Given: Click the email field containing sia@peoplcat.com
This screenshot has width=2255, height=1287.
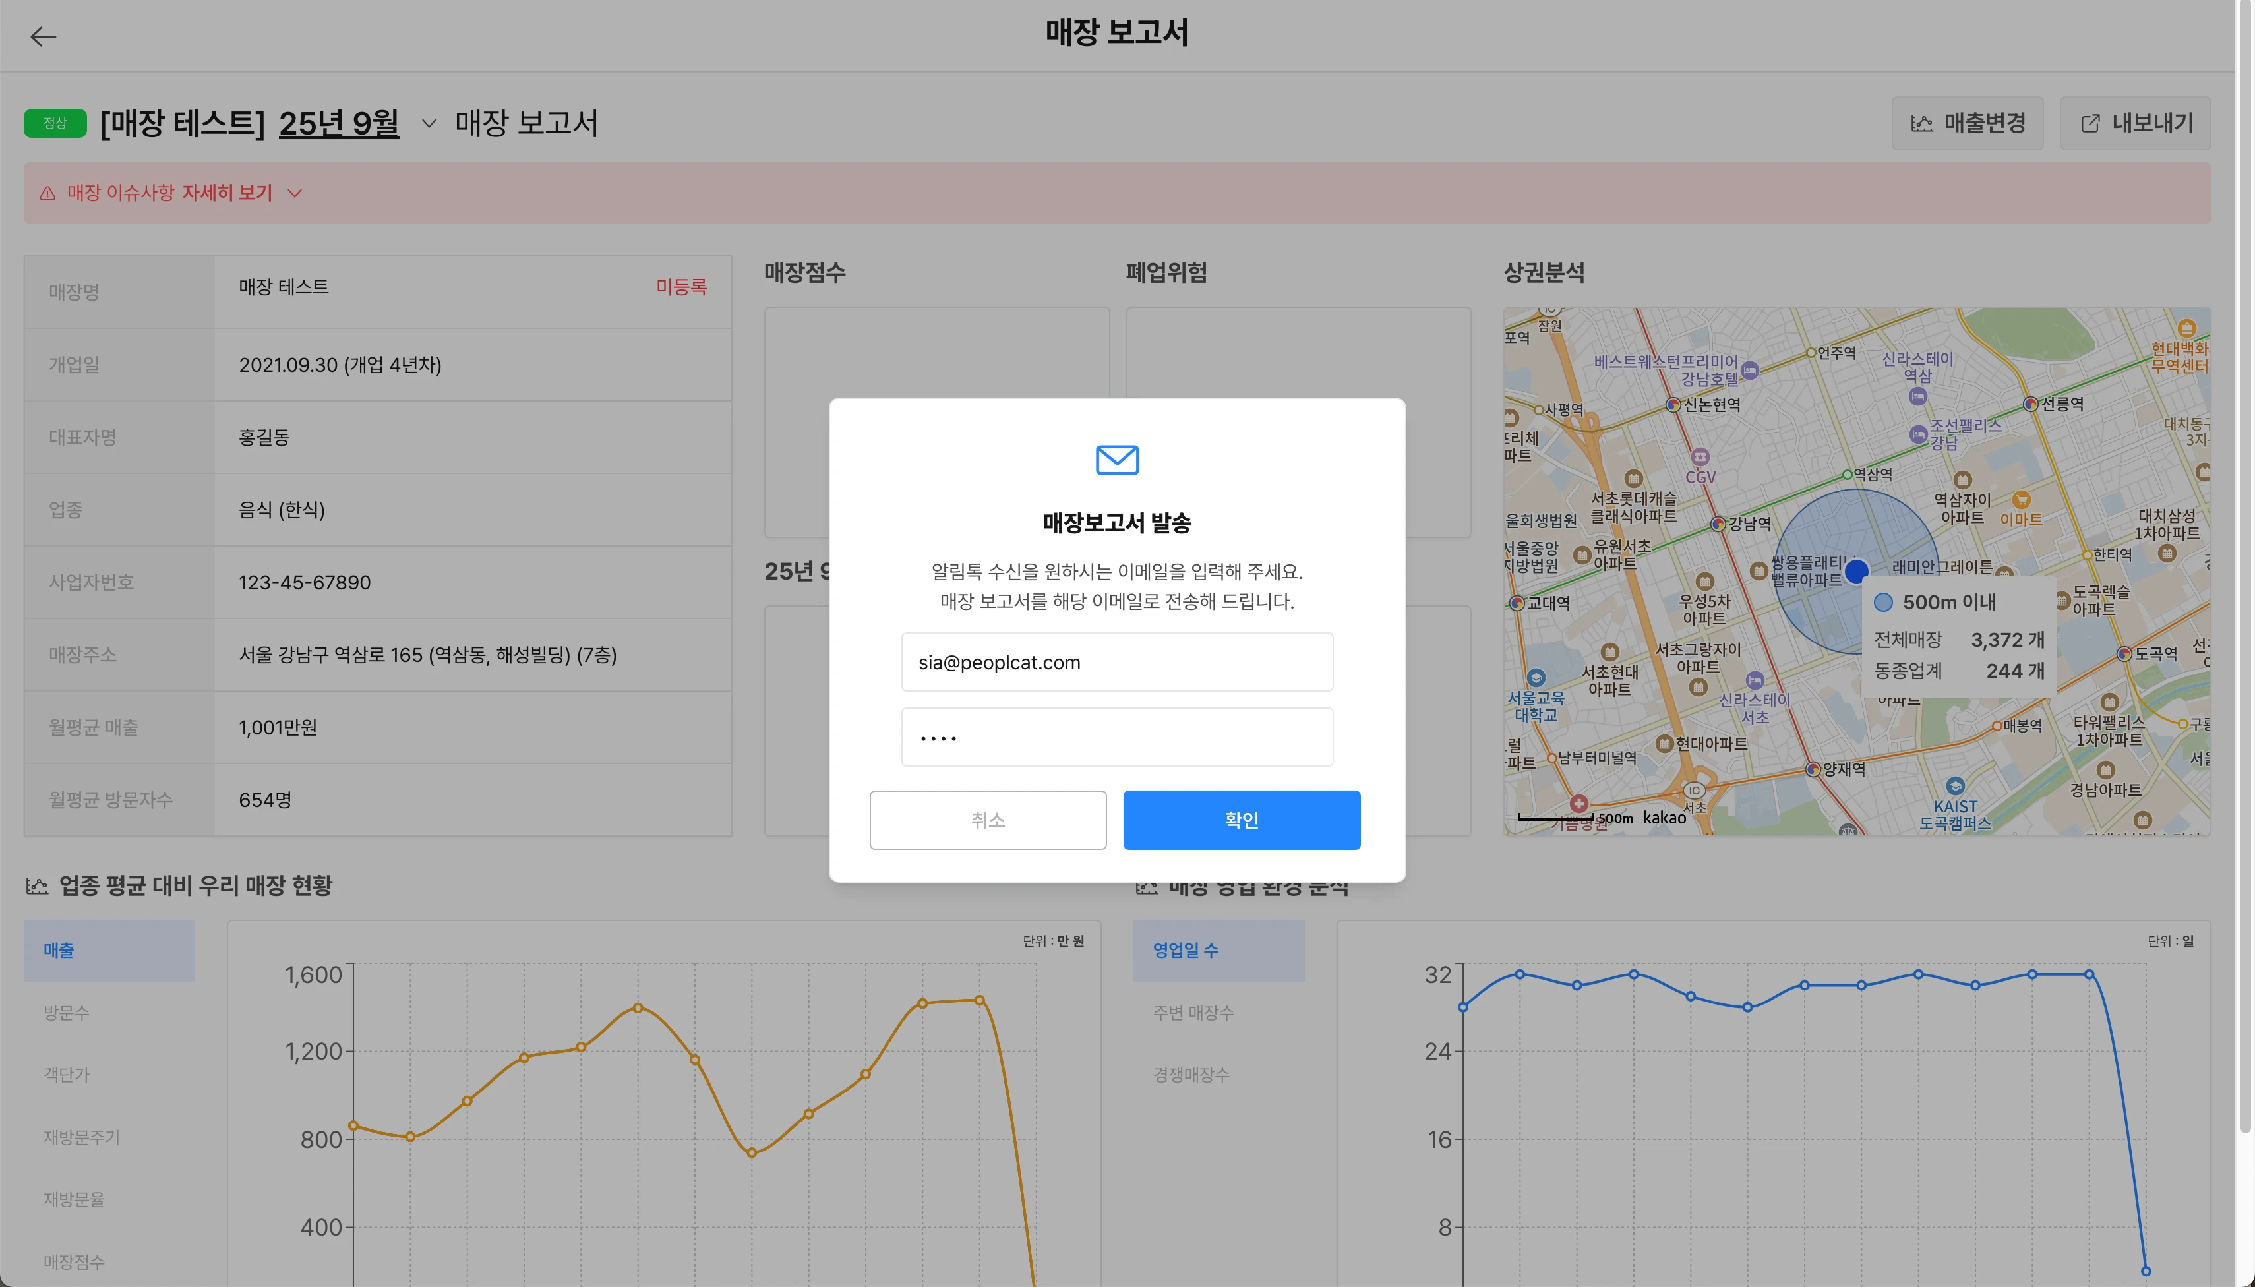Looking at the screenshot, I should (1116, 662).
